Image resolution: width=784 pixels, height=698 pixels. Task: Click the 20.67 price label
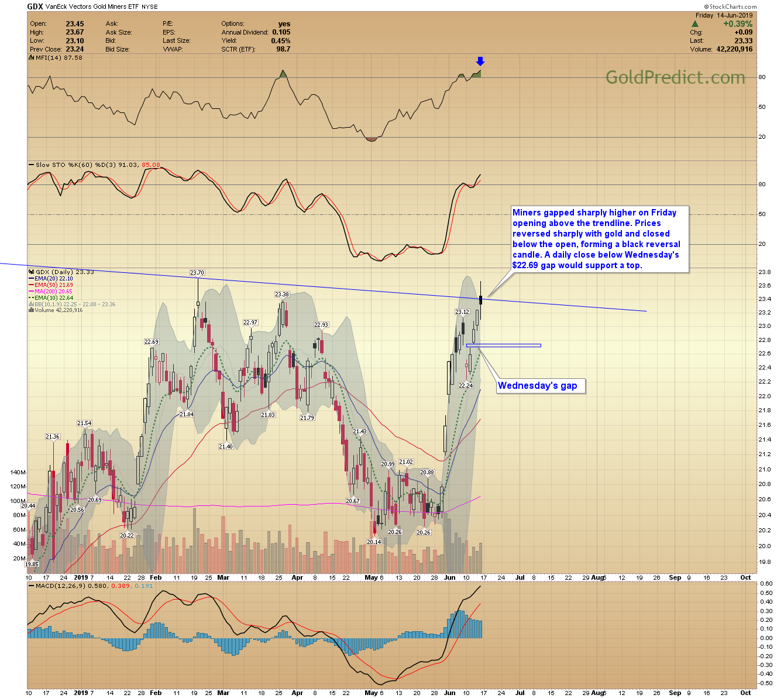tap(353, 501)
